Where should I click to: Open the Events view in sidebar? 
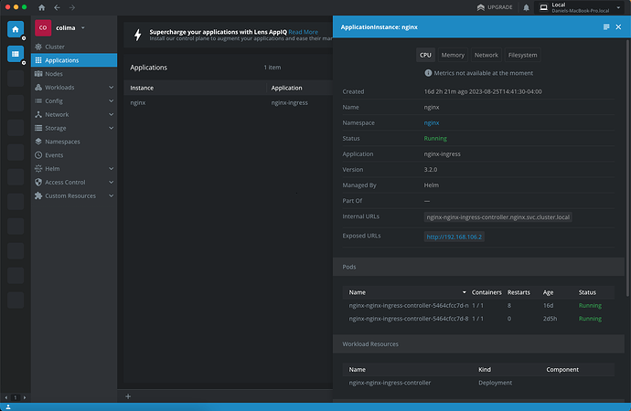pos(55,155)
